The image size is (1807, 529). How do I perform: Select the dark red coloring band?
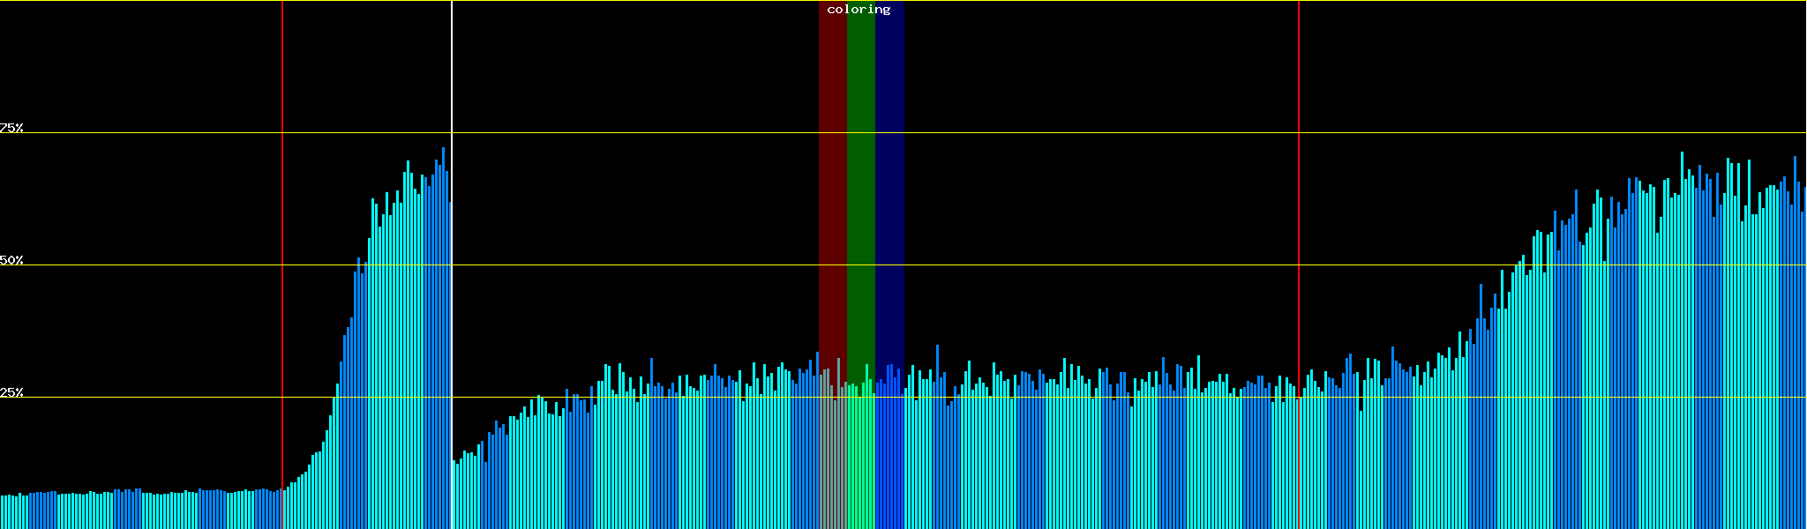pyautogui.click(x=832, y=176)
